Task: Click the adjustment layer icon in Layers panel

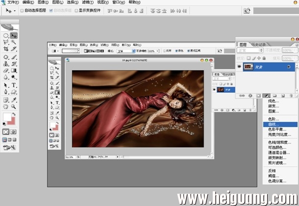Action: 266,96
